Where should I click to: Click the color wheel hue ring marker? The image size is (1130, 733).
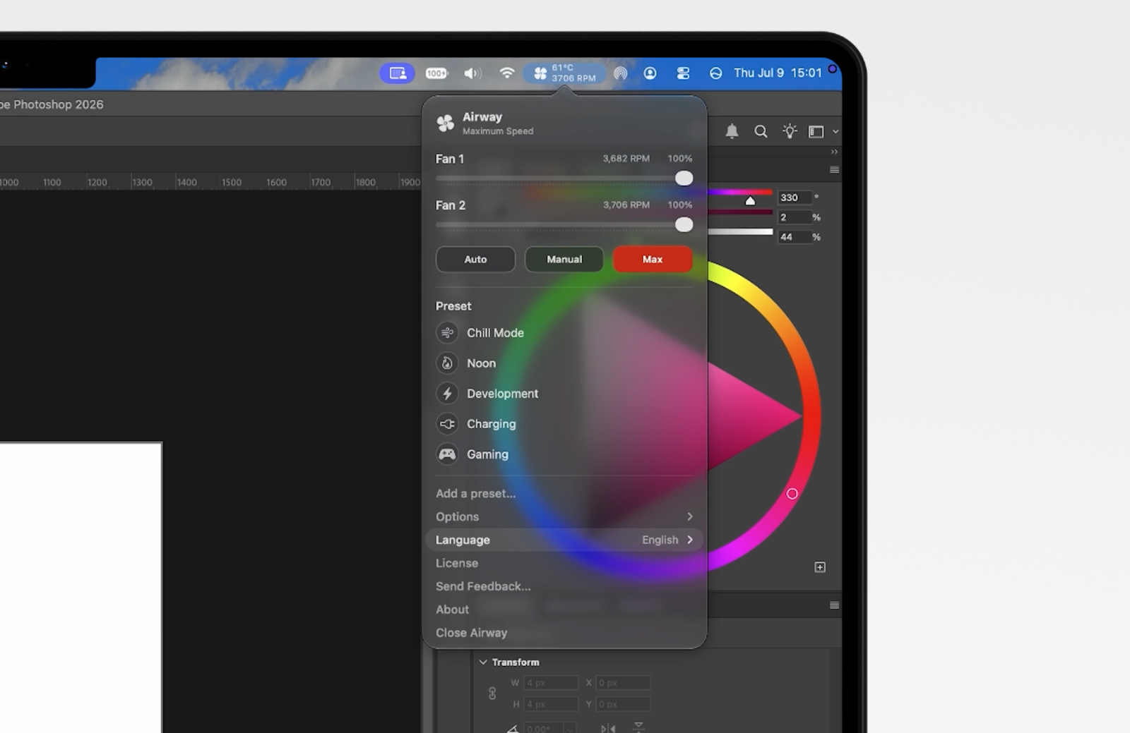(792, 494)
